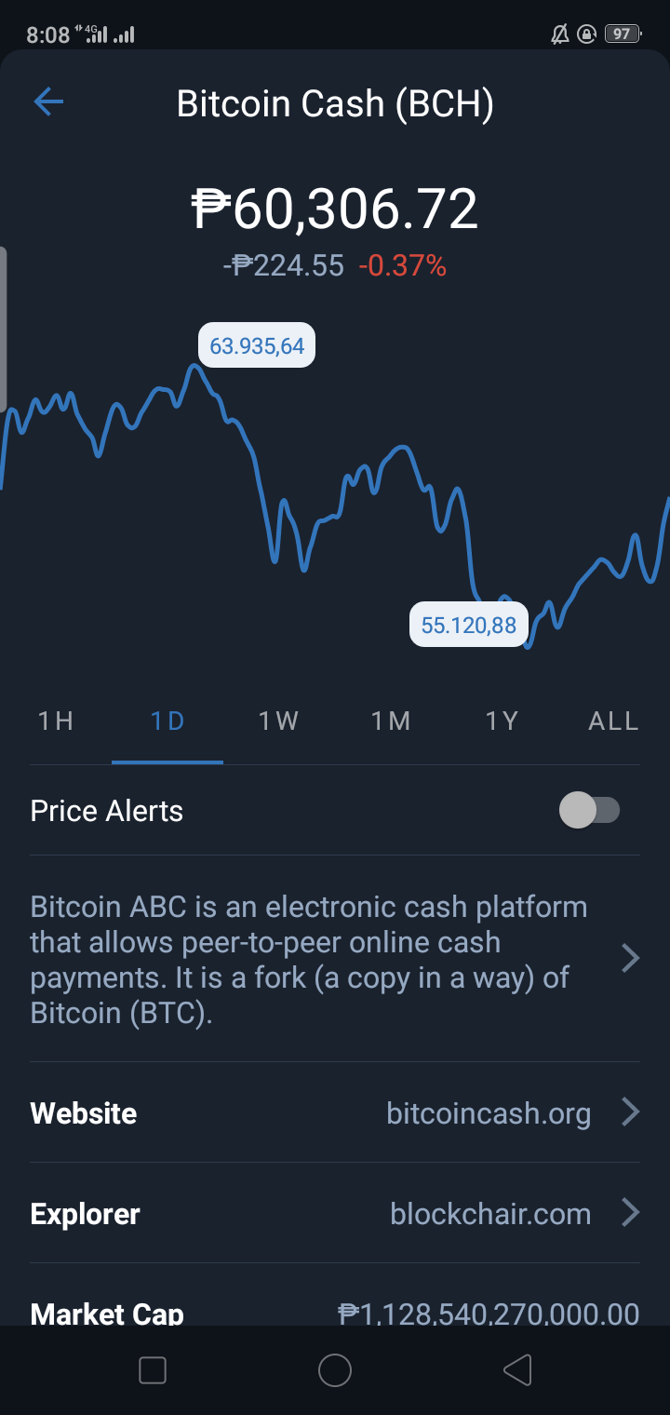
Task: Tap the Android recent apps square
Action: (152, 1370)
